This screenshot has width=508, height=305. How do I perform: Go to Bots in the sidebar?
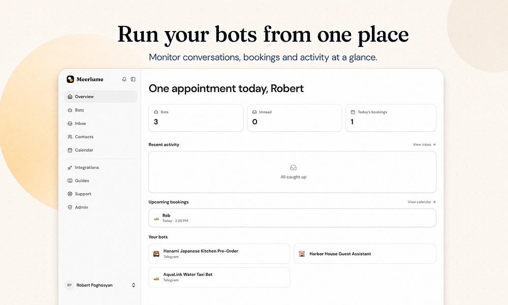101,110
